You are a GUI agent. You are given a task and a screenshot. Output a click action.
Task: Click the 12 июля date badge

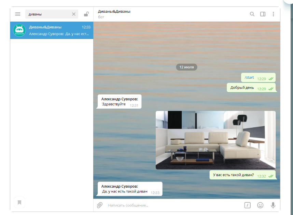point(187,67)
